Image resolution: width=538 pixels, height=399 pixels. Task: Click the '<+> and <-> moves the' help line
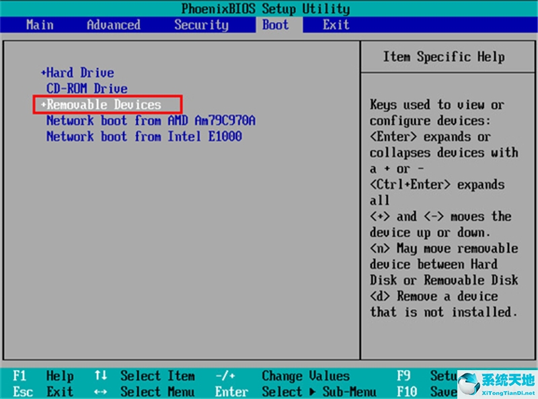click(440, 217)
